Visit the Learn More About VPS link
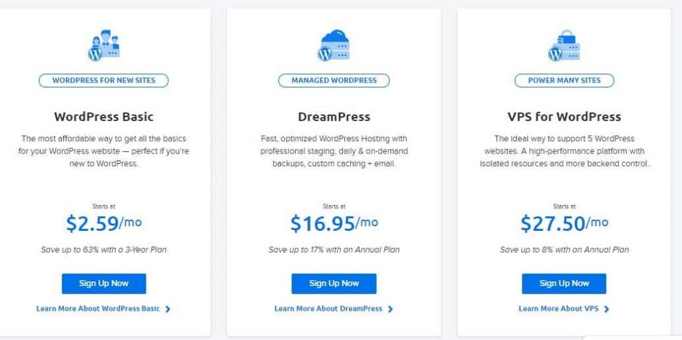The width and height of the screenshot is (682, 340). [x=559, y=309]
